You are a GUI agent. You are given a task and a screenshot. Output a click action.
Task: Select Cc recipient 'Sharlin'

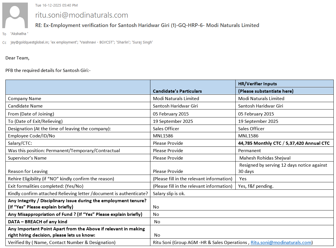pyautogui.click(x=123, y=42)
